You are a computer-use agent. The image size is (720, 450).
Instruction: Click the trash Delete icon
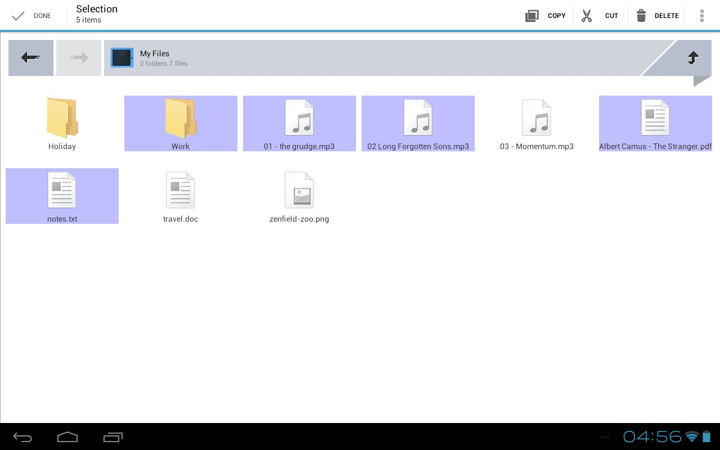641,16
